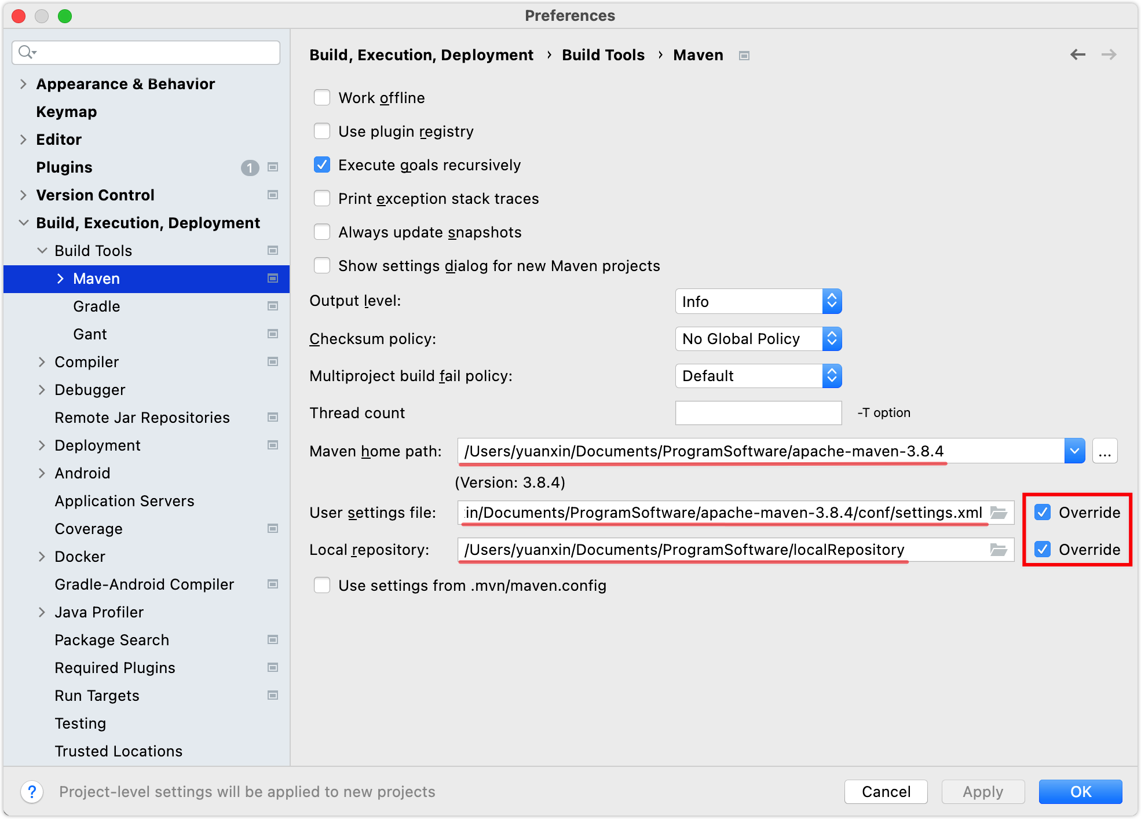Enable Use settings from .mvn/maven.config
Image resolution: width=1141 pixels, height=819 pixels.
(x=322, y=585)
